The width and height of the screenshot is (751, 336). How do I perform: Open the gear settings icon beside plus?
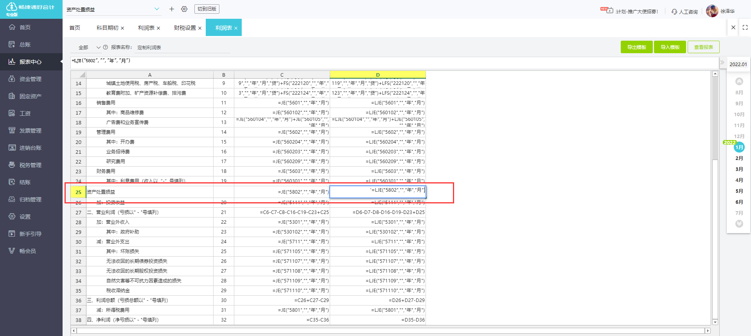tap(184, 9)
